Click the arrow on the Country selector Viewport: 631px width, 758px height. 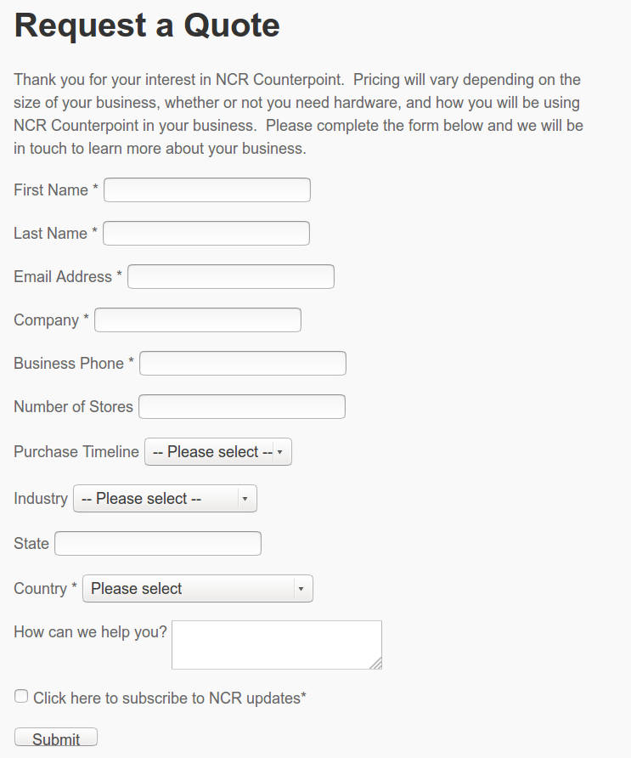point(300,588)
